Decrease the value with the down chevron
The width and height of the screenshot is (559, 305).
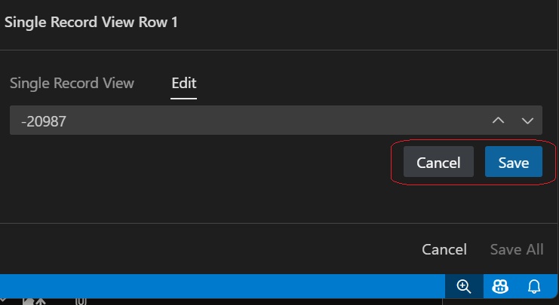527,120
